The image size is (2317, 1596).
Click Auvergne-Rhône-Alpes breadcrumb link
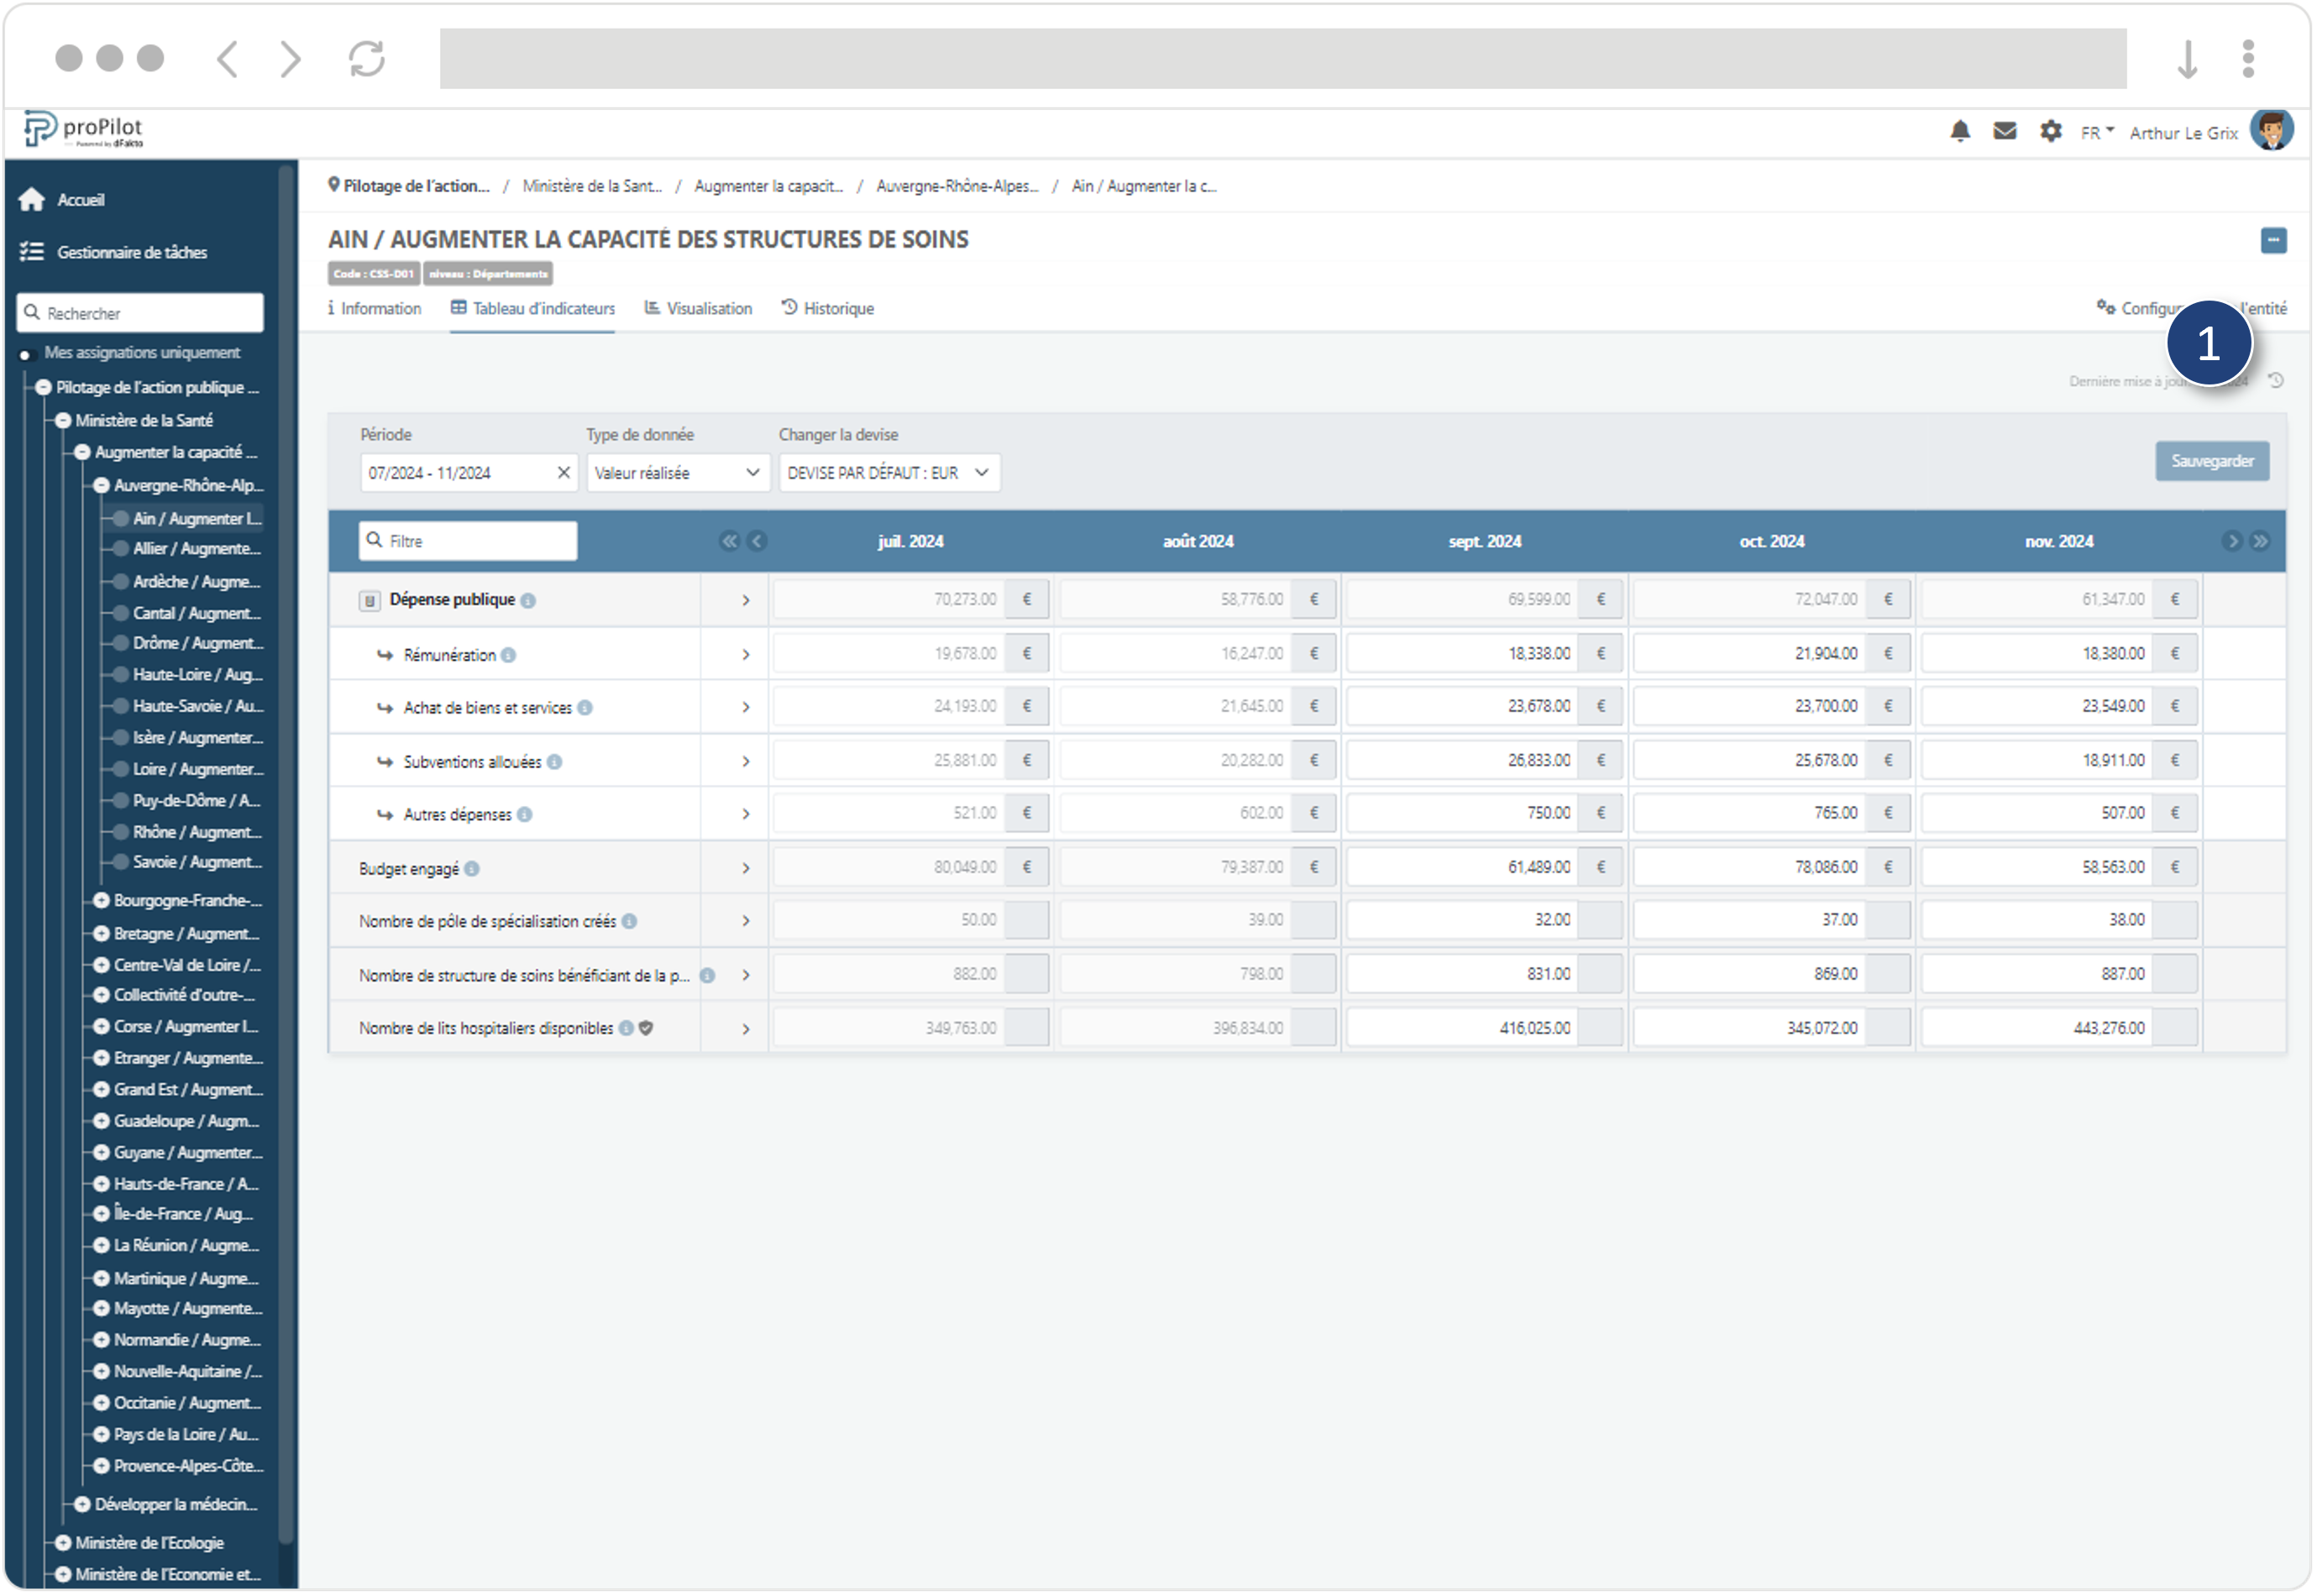[957, 186]
